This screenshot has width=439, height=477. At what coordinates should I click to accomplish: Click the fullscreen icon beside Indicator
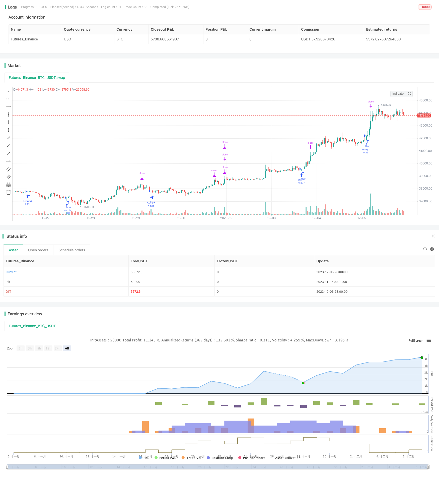410,94
